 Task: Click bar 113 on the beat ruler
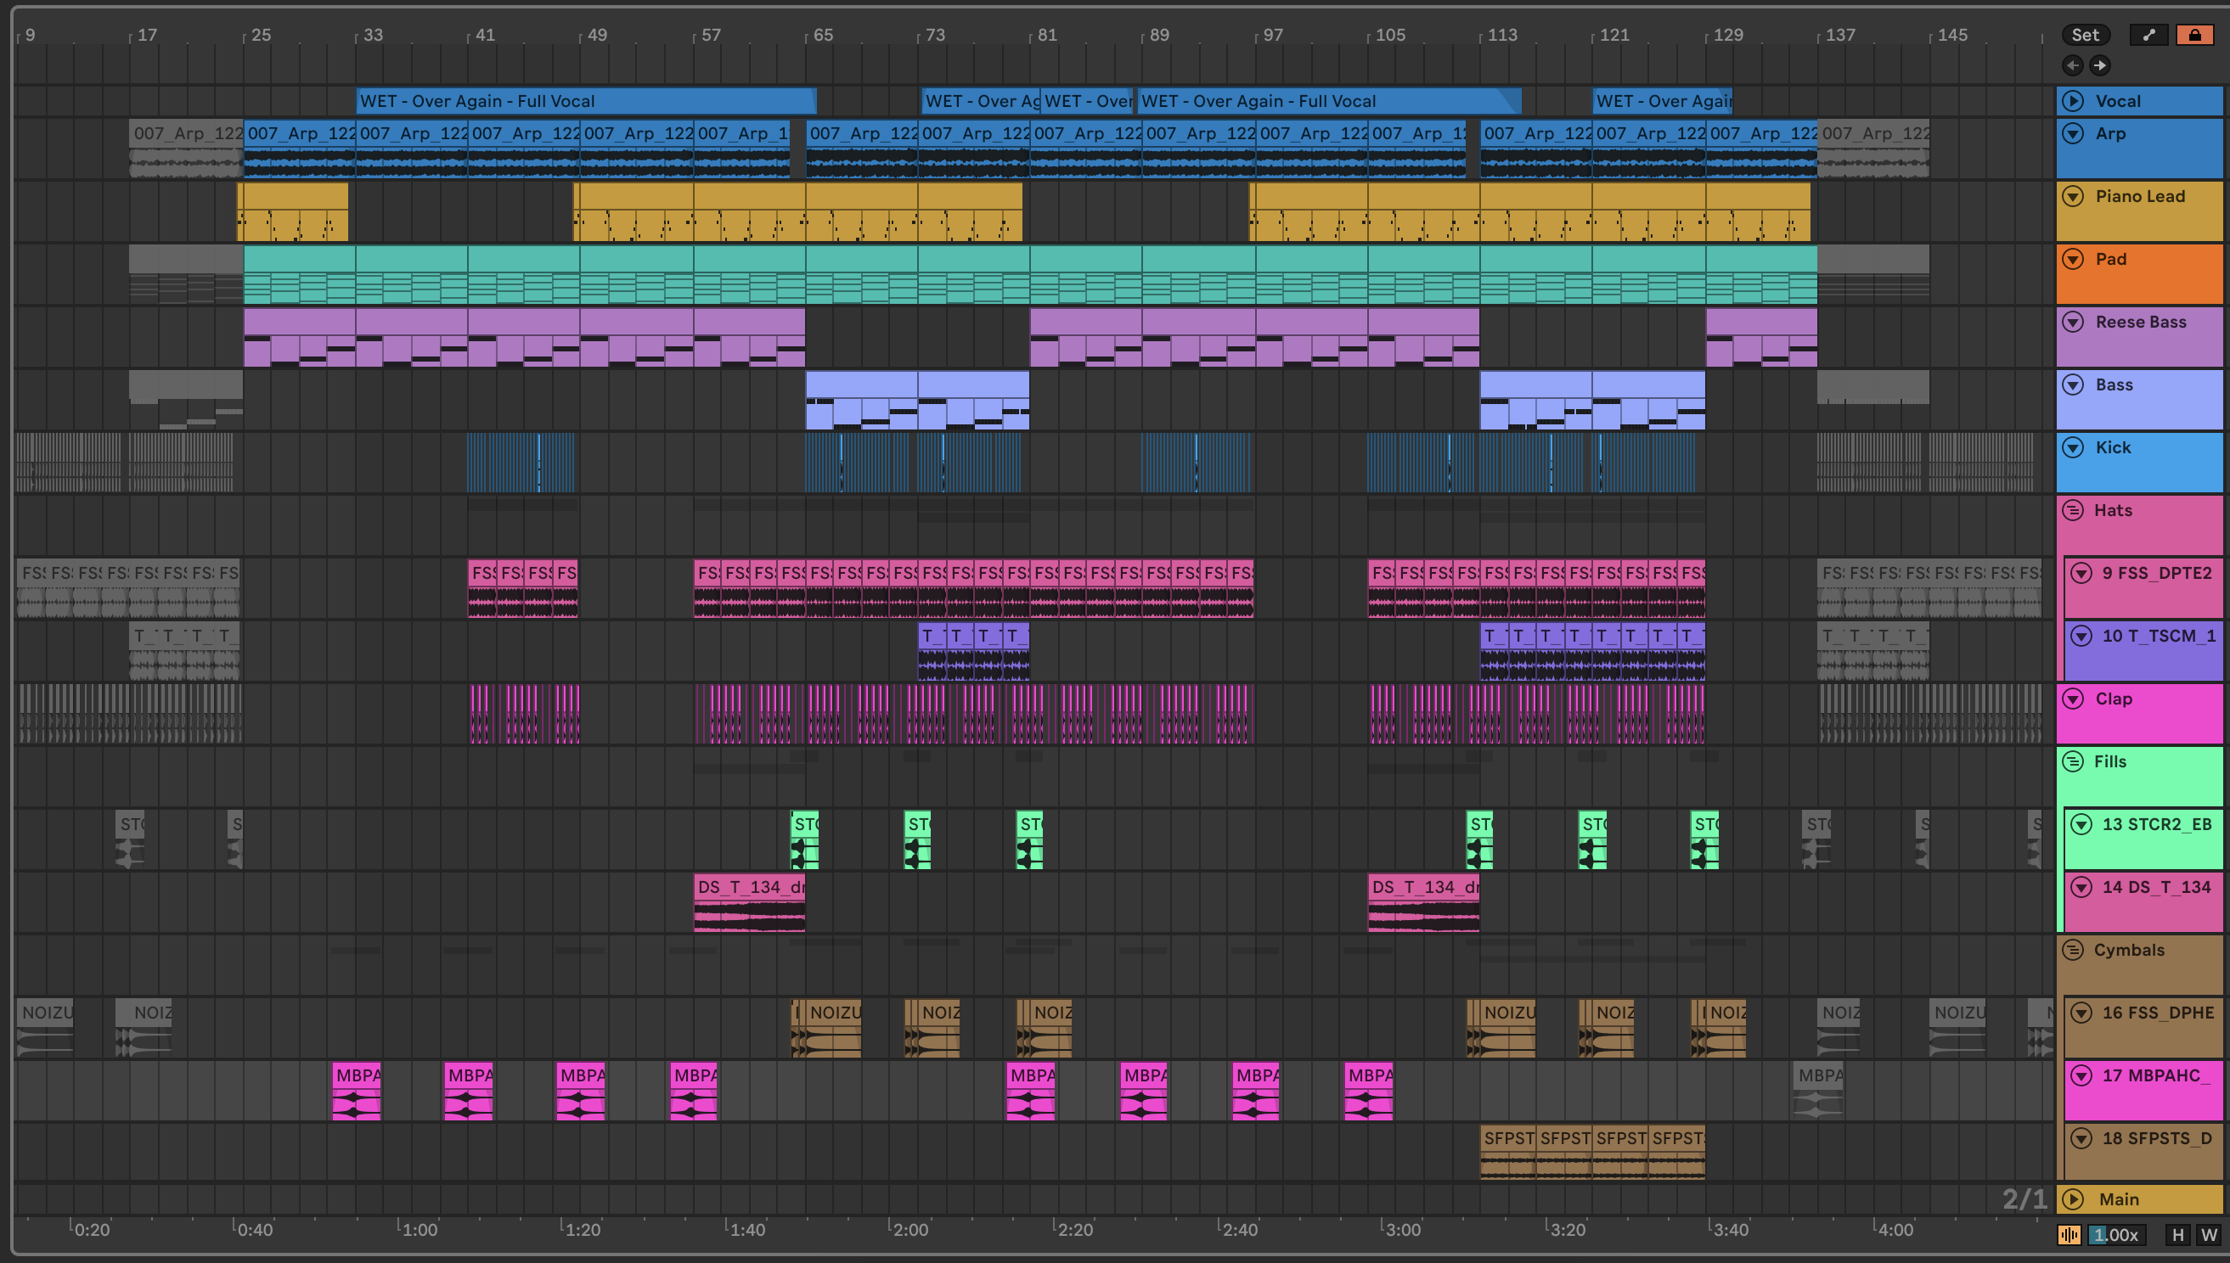(x=1502, y=36)
